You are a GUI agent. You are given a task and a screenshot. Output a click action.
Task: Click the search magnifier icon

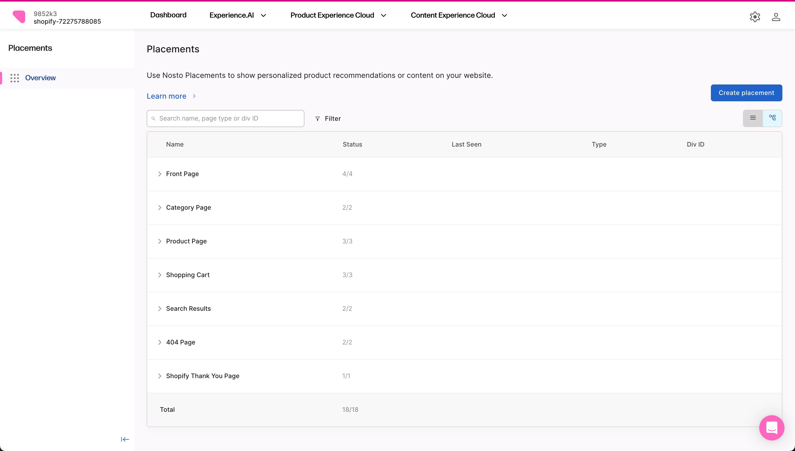154,119
